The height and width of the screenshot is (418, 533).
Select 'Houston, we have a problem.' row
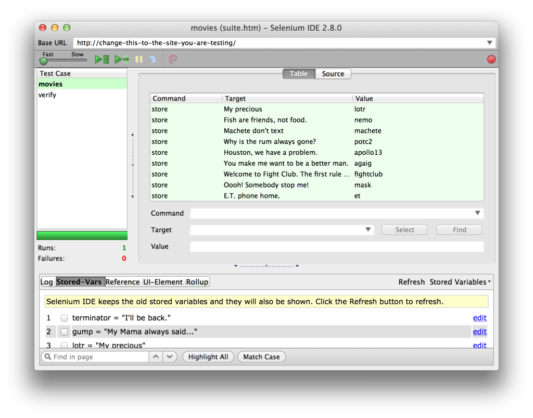coord(317,153)
